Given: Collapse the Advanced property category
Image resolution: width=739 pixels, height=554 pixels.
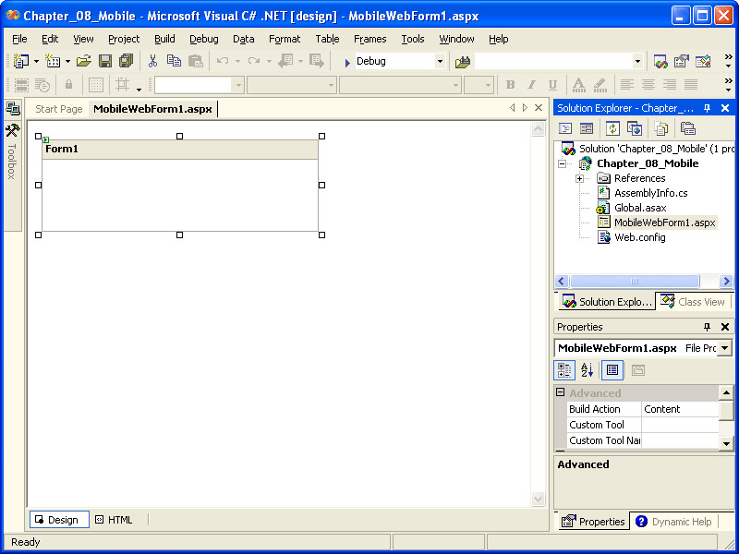Looking at the screenshot, I should pyautogui.click(x=561, y=393).
